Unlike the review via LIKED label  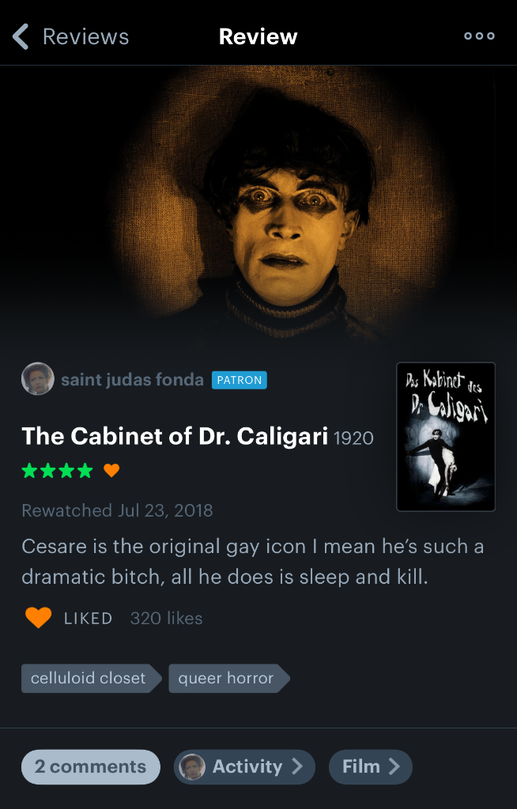[88, 618]
